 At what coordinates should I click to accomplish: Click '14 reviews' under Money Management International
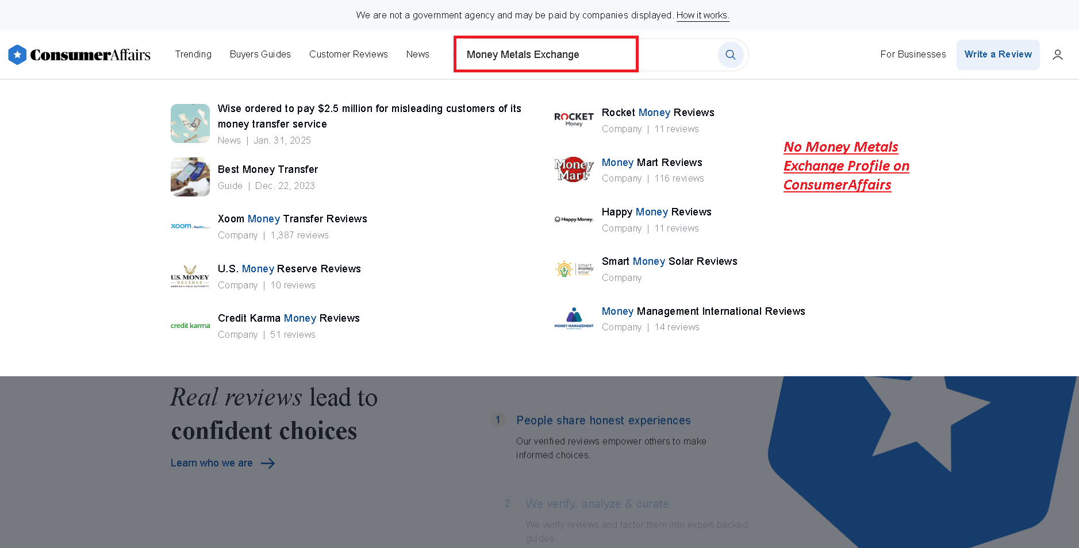click(x=677, y=327)
